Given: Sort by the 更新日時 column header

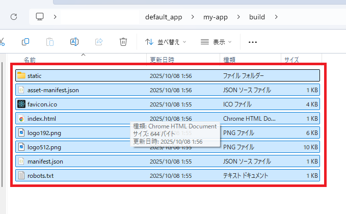Looking at the screenshot, I should [162, 60].
